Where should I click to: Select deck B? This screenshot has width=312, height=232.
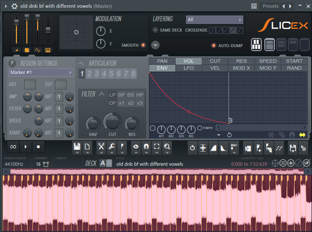coord(109,163)
